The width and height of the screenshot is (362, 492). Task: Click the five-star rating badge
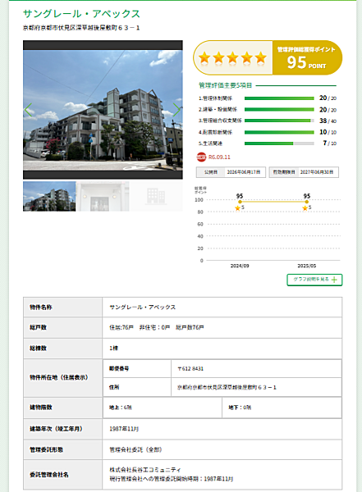click(x=233, y=57)
